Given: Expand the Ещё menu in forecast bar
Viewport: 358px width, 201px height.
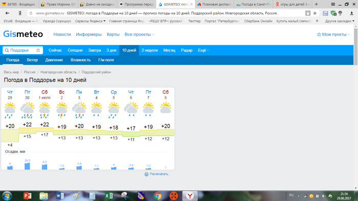Looking at the screenshot, I should tap(203, 50).
